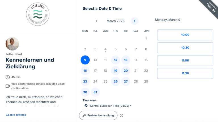Image resolution: width=218 pixels, height=122 pixels.
Task: Pick Monday March 16
Action: click(x=85, y=71)
